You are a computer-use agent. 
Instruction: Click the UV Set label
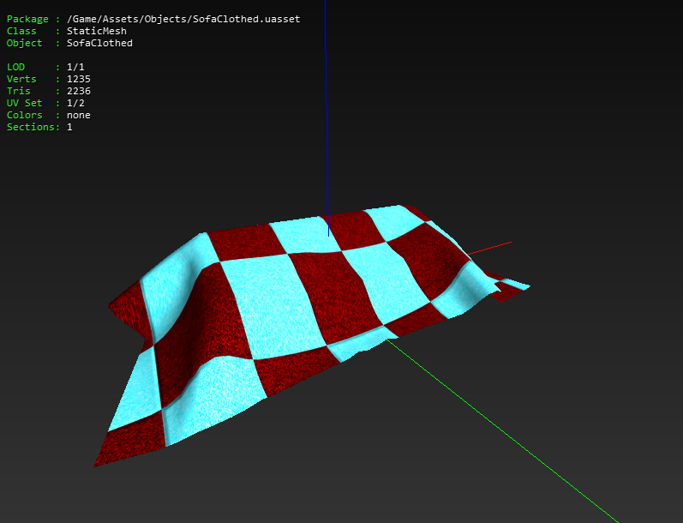(24, 103)
